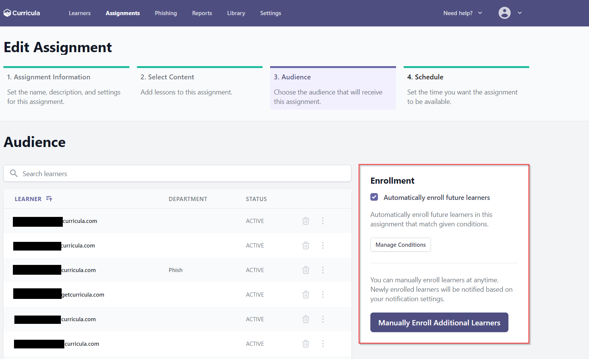The width and height of the screenshot is (589, 359).
Task: Open the Assignments menu
Action: pyautogui.click(x=123, y=13)
